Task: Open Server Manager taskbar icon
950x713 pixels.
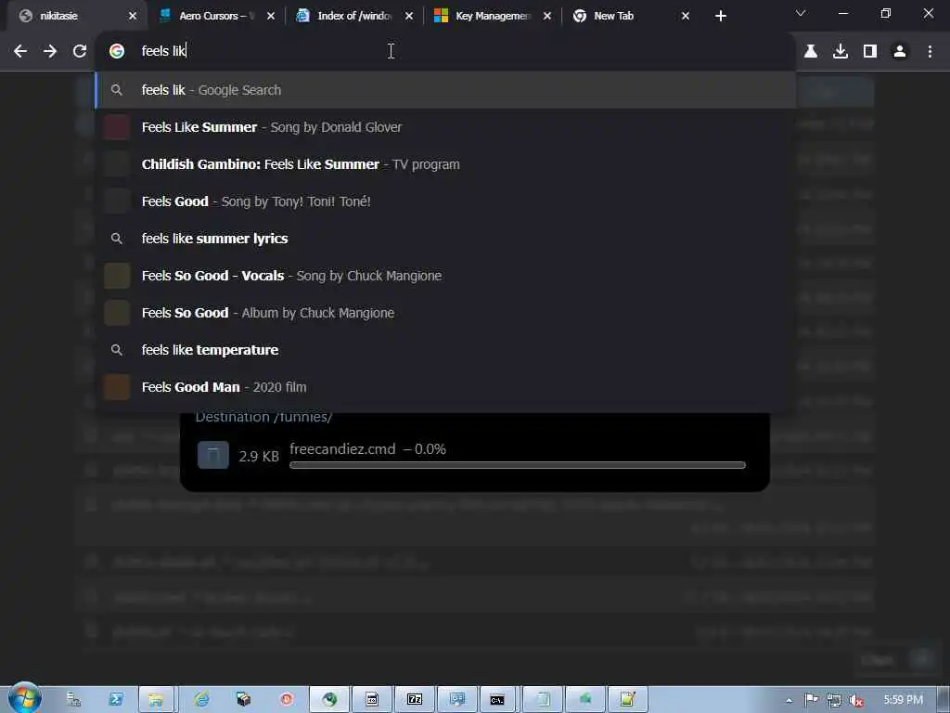Action: pos(73,700)
